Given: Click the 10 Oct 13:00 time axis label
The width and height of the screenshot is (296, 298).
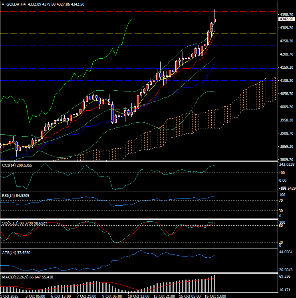Looking at the screenshot, I should click(x=138, y=296).
